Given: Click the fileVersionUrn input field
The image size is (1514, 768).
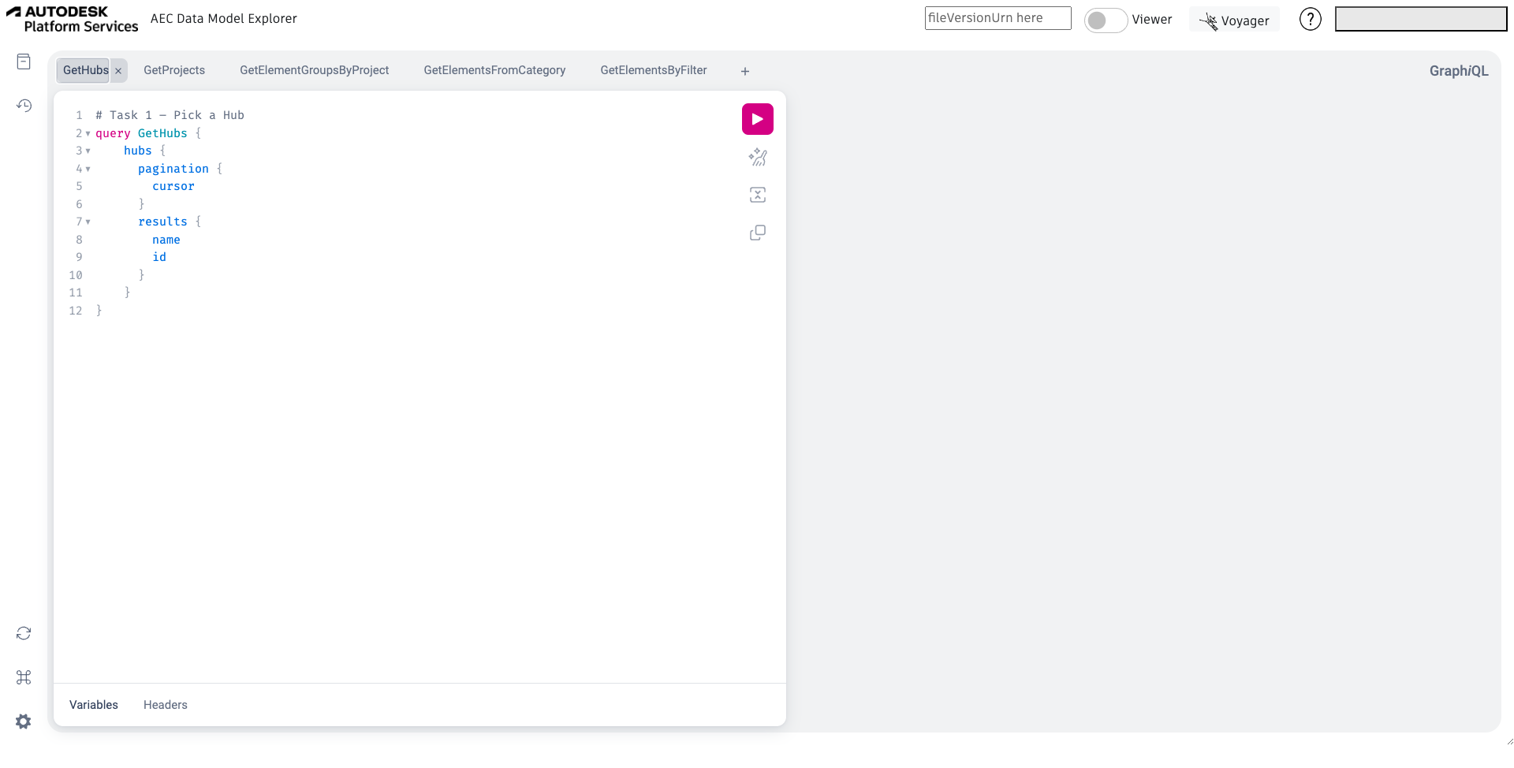Looking at the screenshot, I should click(998, 18).
